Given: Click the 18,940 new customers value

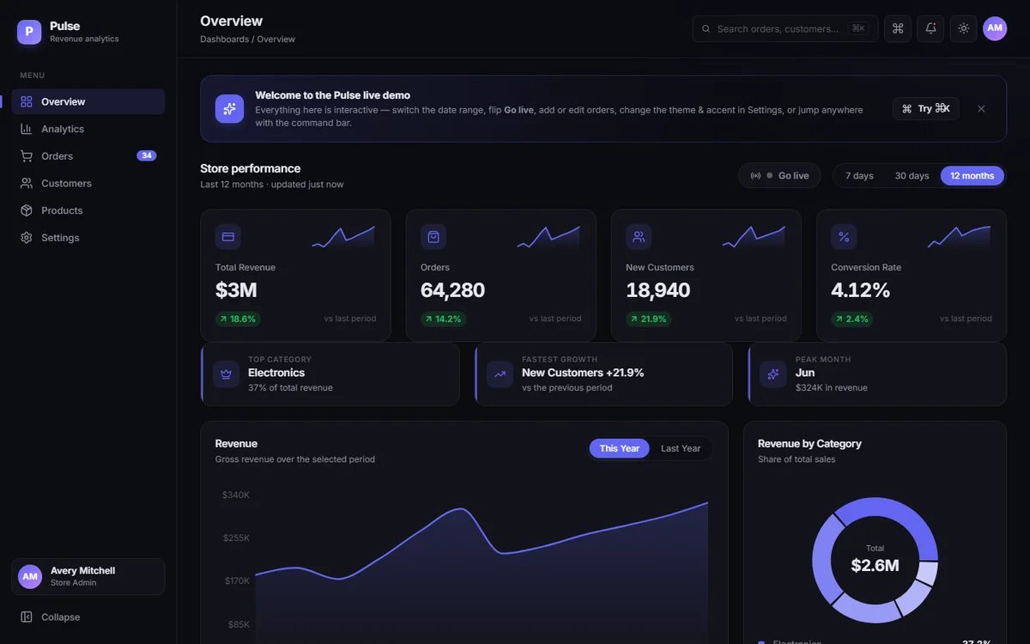Looking at the screenshot, I should coord(658,290).
